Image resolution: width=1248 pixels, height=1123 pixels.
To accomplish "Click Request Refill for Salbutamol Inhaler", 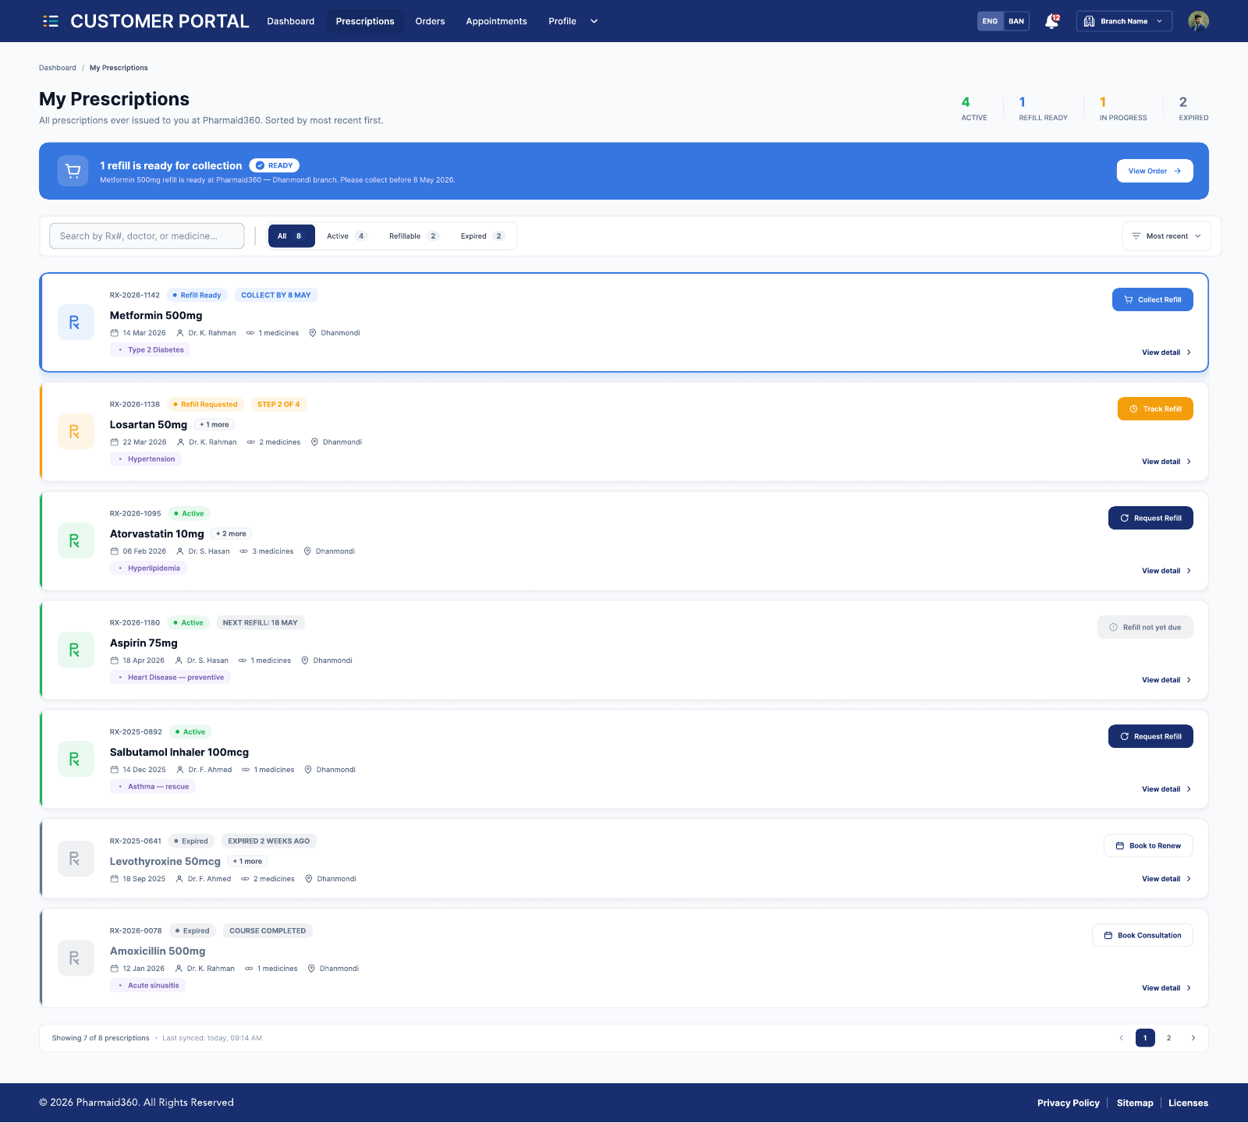I will click(x=1150, y=736).
